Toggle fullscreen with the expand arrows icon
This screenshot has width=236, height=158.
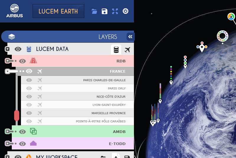pyautogui.click(x=115, y=11)
